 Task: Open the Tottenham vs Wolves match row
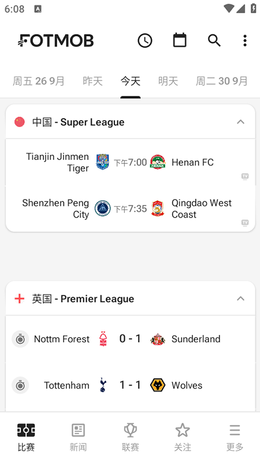131,385
